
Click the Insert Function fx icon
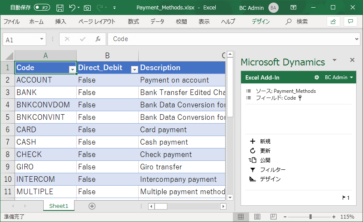98,39
